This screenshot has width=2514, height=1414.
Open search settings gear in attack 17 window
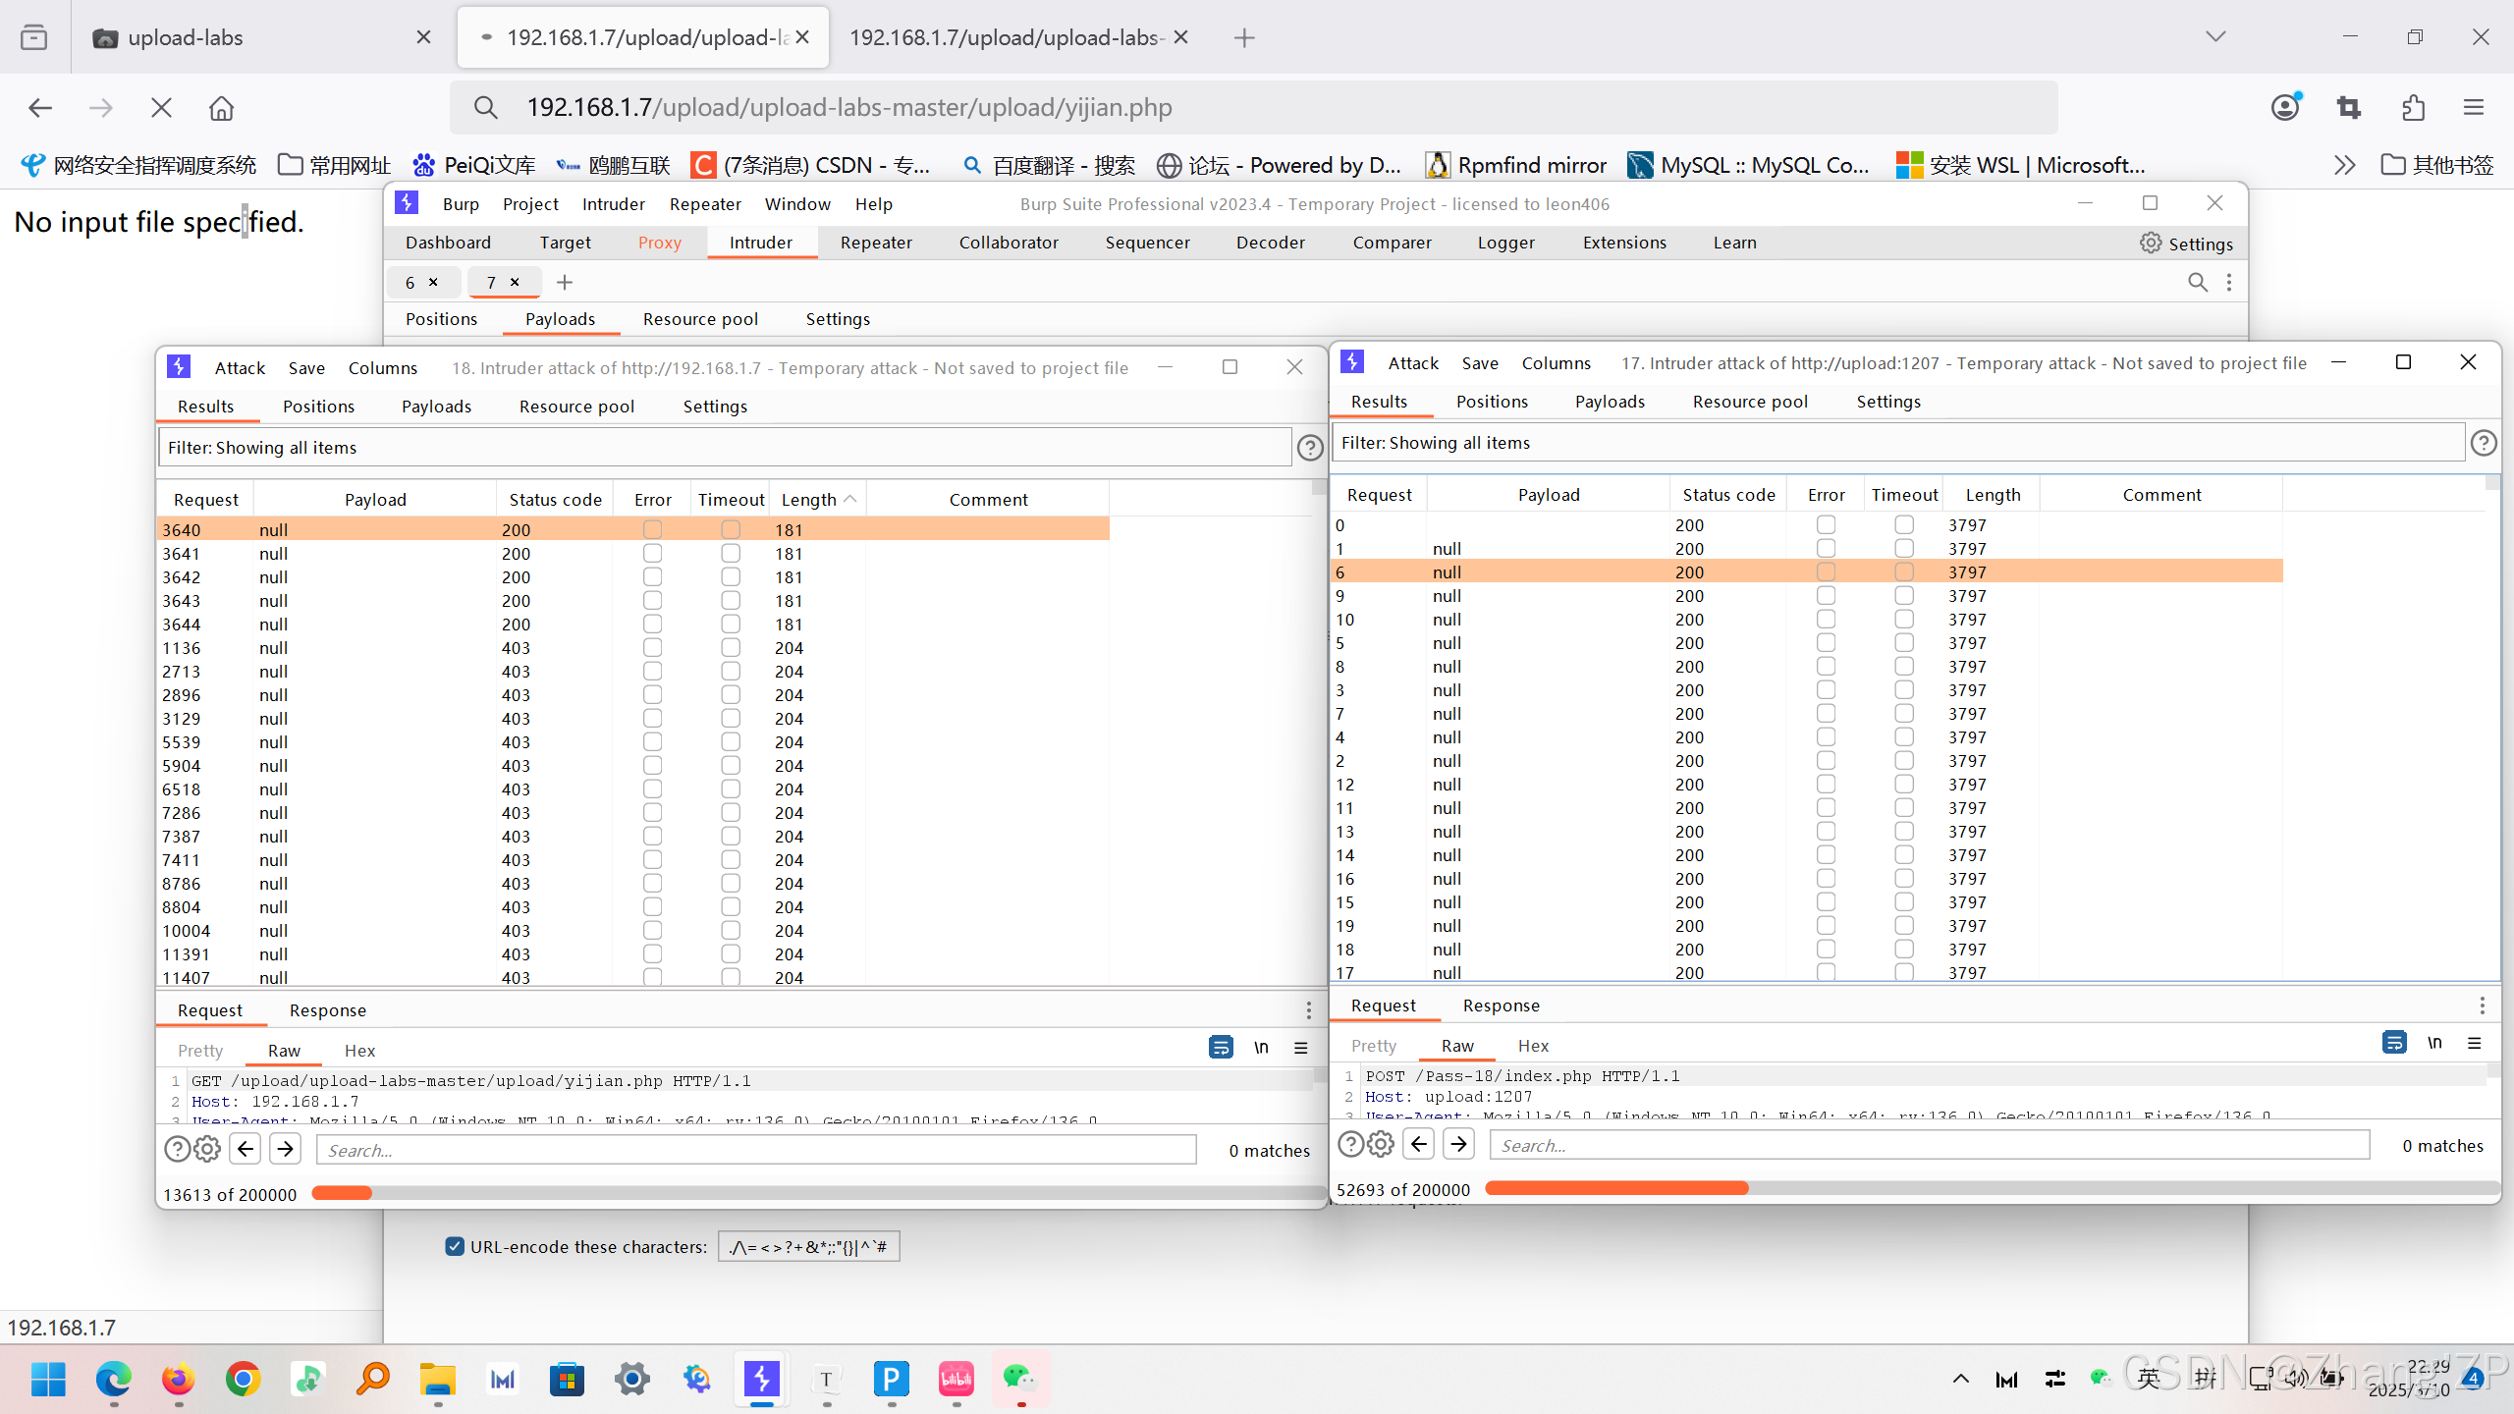[x=1381, y=1144]
